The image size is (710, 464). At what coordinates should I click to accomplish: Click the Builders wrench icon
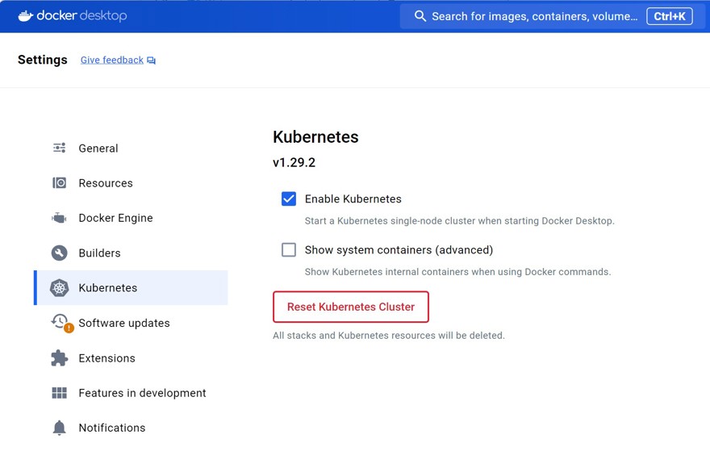click(x=60, y=253)
